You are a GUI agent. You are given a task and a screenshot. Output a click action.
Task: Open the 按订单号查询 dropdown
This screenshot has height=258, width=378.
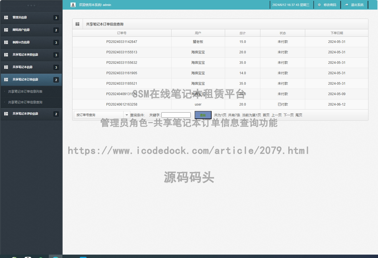(102, 115)
